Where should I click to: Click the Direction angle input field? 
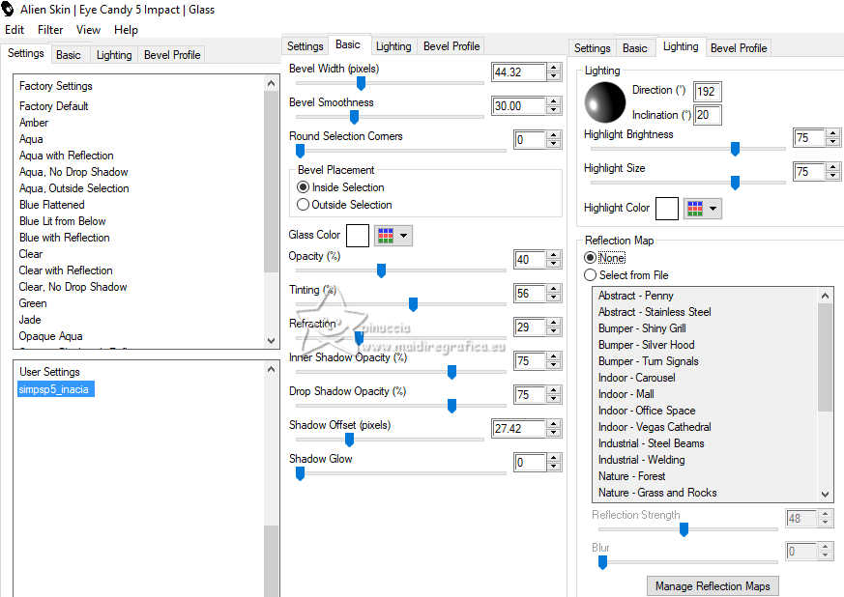[708, 92]
